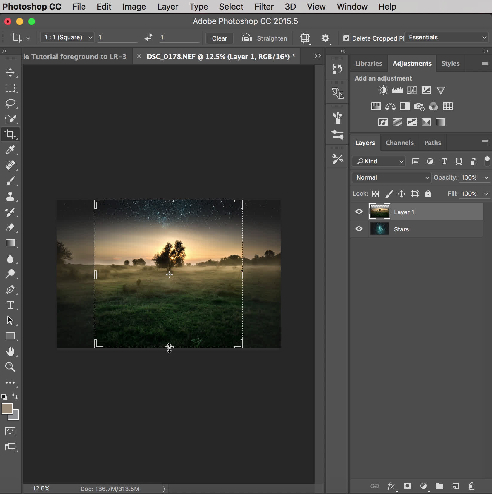Activate the Zoom tool
492x494 pixels.
[10, 367]
